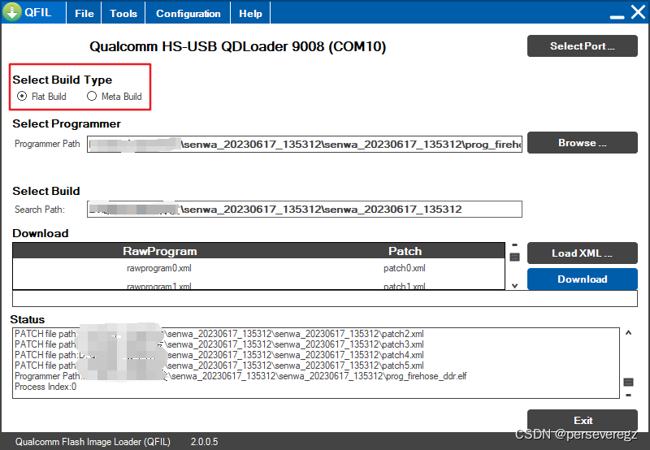Click the patch4.xml status log line

219,355
